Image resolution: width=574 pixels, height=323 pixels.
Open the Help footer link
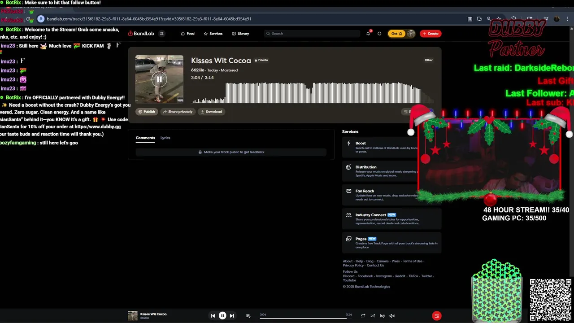359,261
